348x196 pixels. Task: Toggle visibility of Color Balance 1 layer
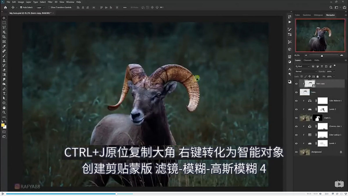tap(296, 100)
